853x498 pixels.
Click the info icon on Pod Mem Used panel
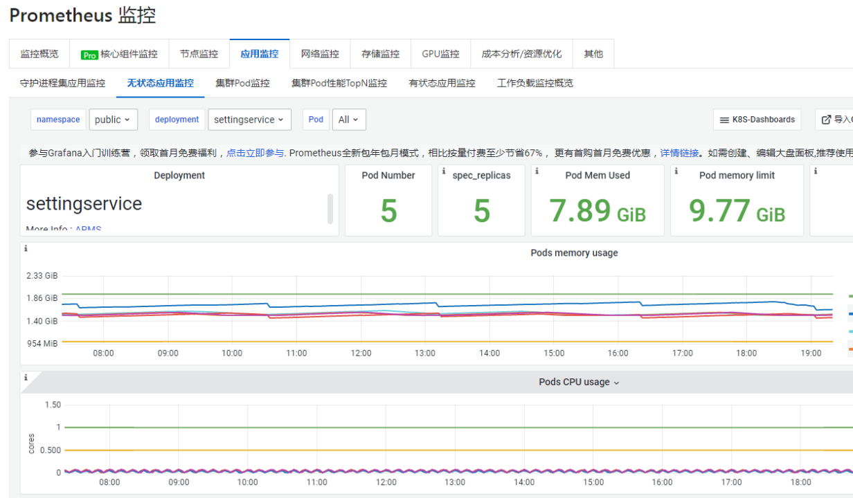[537, 171]
